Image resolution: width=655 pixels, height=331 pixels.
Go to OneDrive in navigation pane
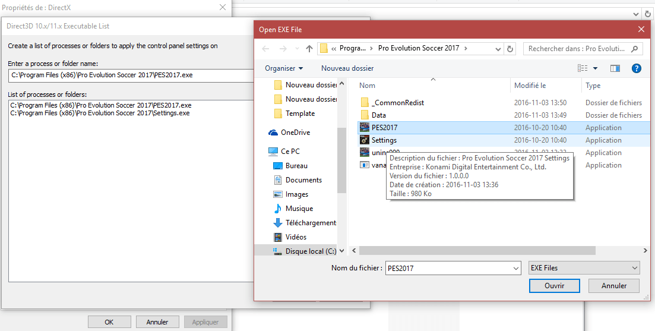click(x=289, y=133)
